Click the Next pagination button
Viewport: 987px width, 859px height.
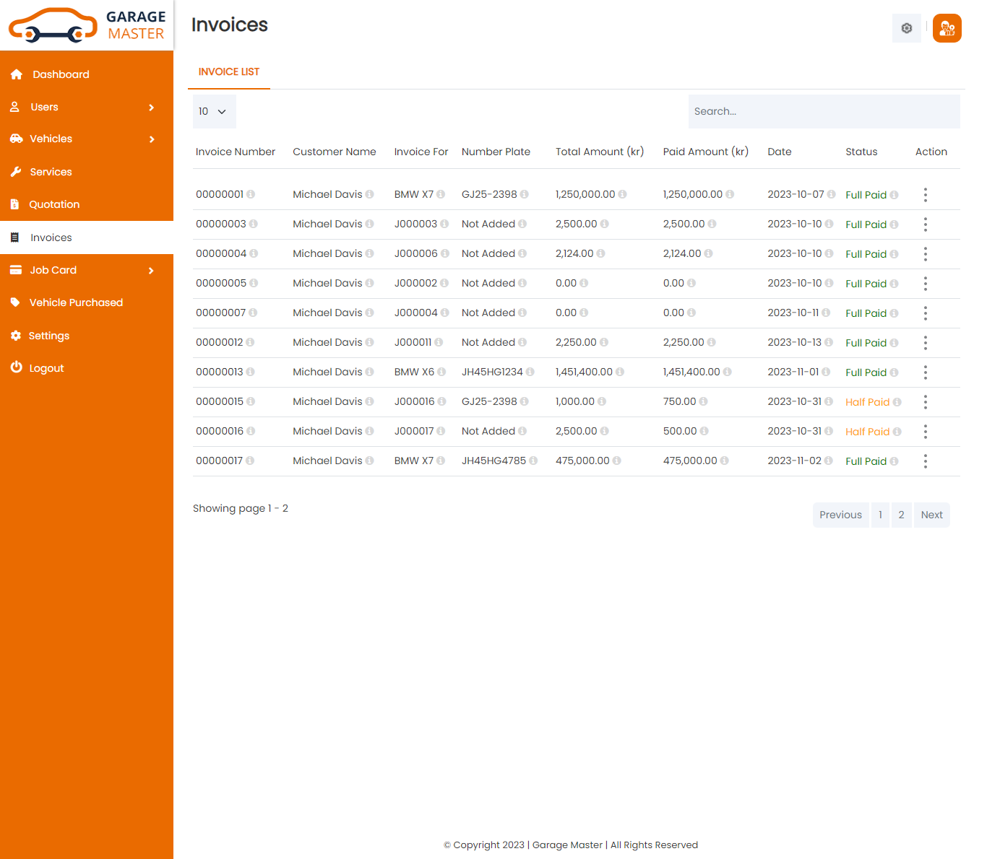pos(932,515)
